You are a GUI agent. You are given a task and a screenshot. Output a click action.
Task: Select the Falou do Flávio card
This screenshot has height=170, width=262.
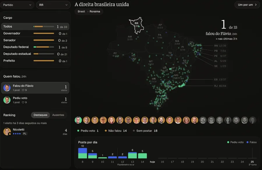point(35,88)
